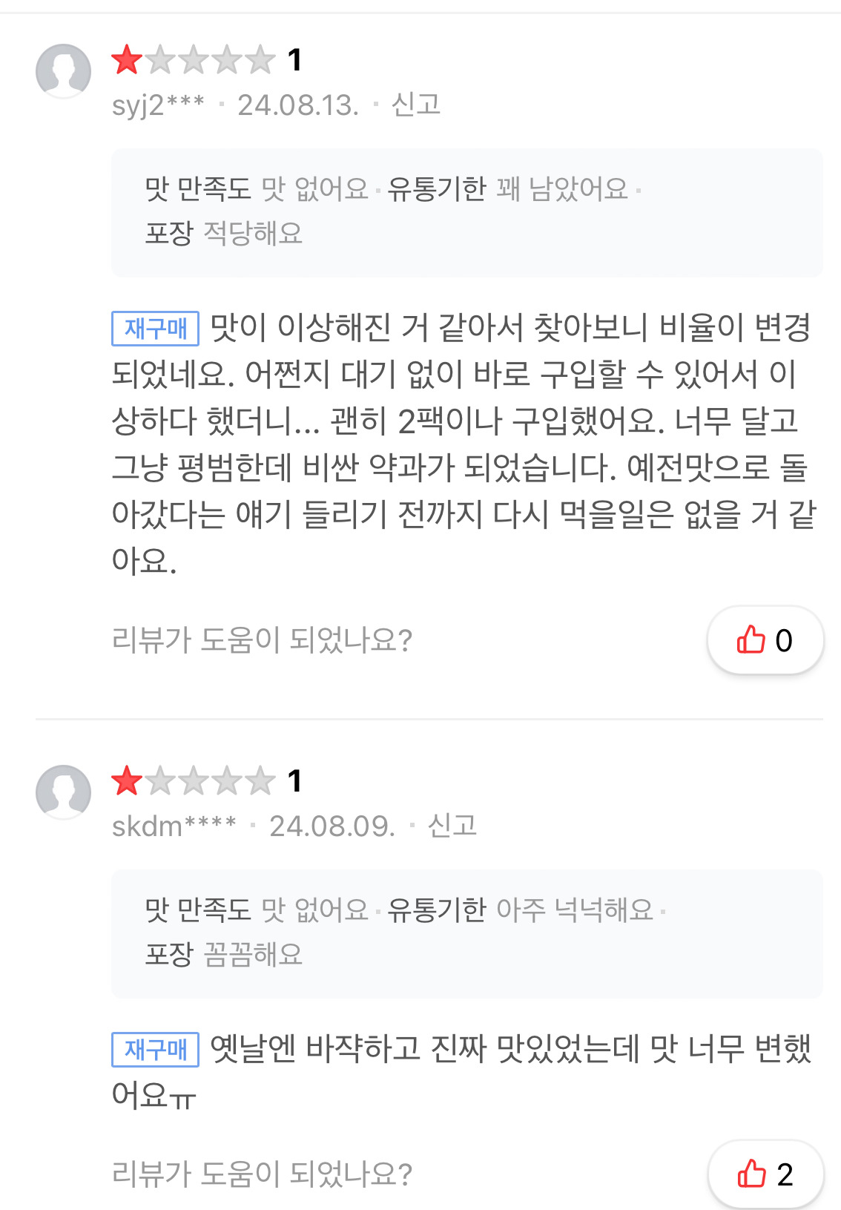Tap the summary box showing 포장 적당해요
The width and height of the screenshot is (841, 1210).
click(x=466, y=212)
